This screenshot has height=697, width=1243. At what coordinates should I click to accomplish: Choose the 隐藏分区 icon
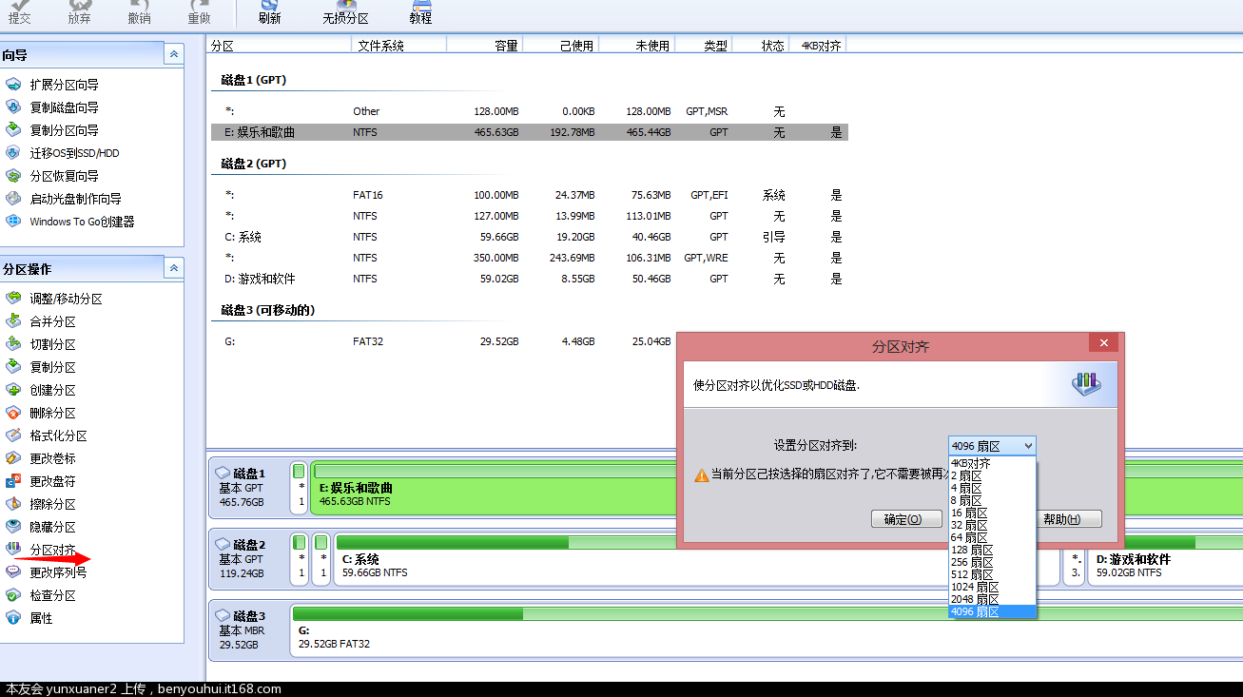point(13,527)
